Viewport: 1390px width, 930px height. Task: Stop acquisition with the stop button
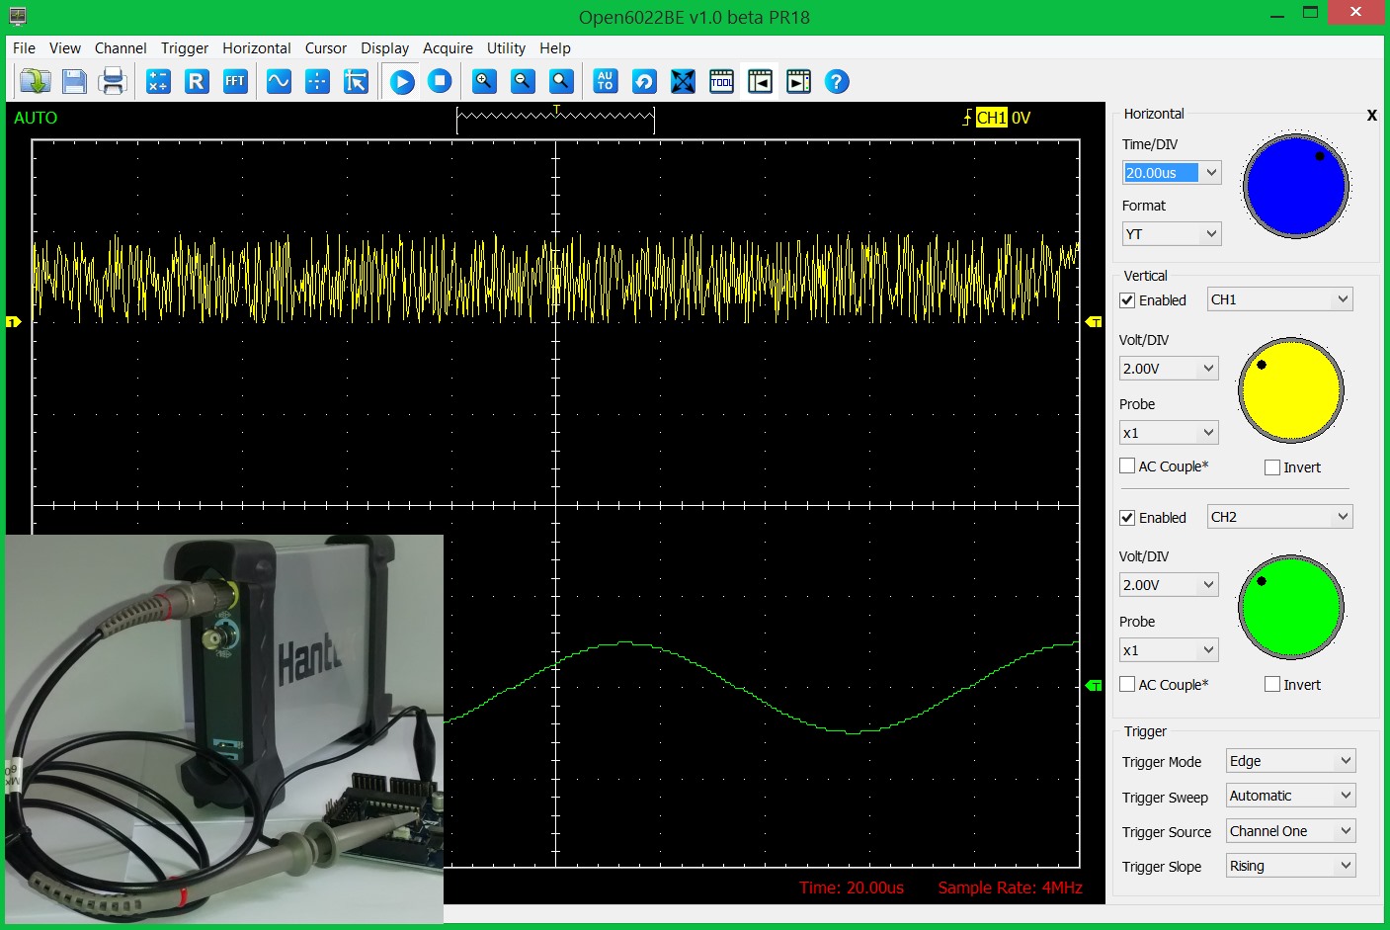point(440,81)
